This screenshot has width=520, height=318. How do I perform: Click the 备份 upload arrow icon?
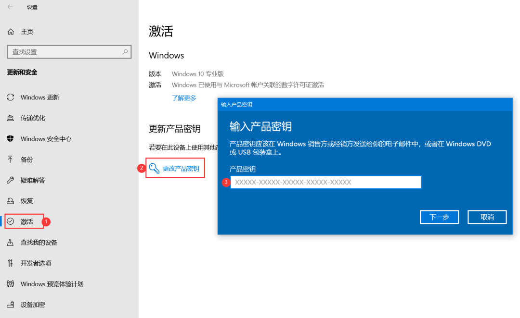click(x=11, y=159)
